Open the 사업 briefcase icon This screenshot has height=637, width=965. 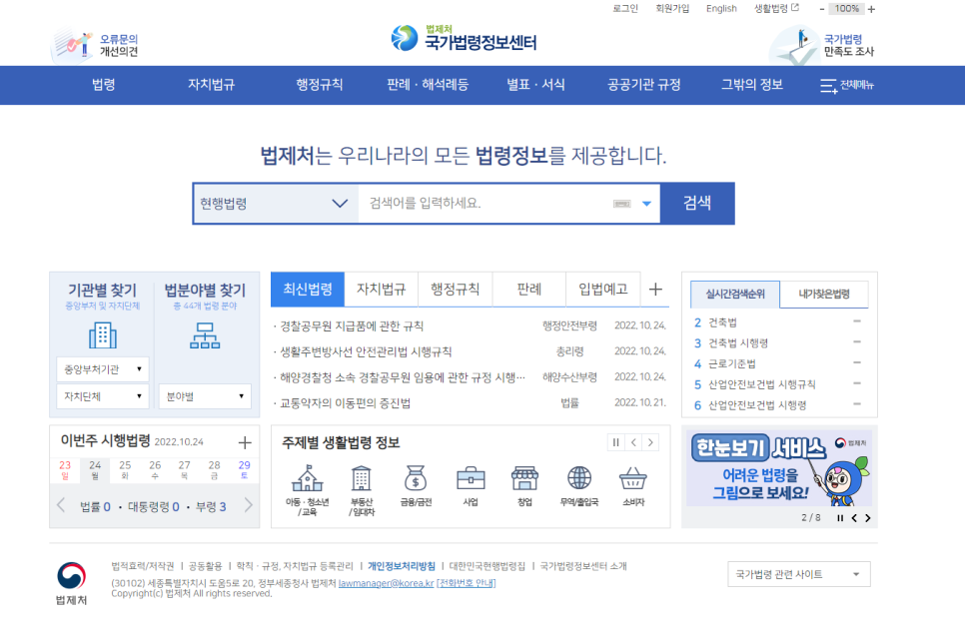(x=471, y=479)
